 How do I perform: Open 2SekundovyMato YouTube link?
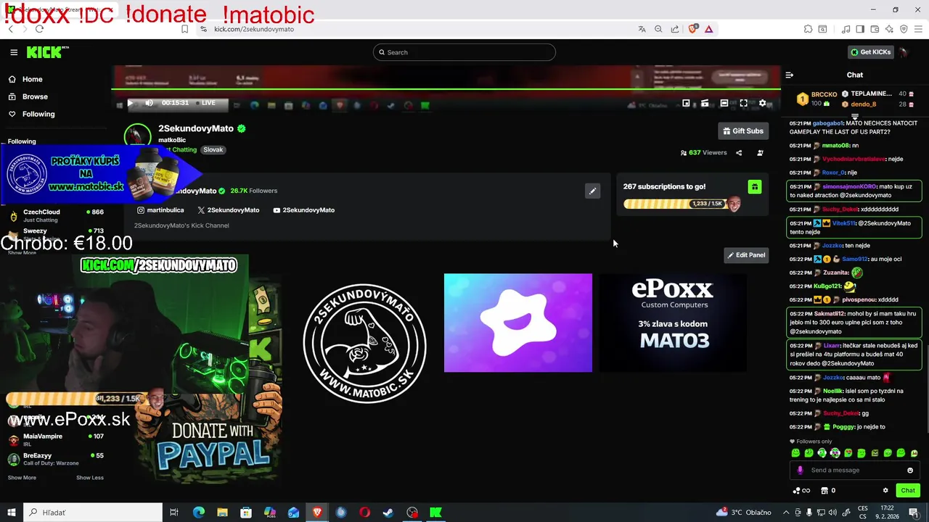click(x=303, y=210)
